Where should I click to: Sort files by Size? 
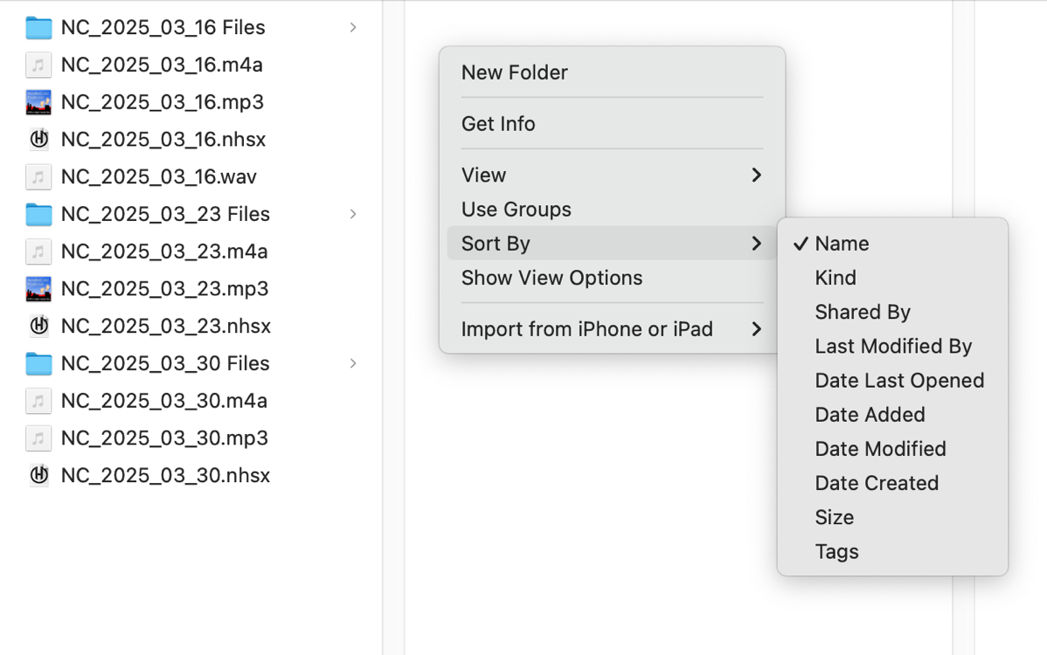[x=834, y=517]
